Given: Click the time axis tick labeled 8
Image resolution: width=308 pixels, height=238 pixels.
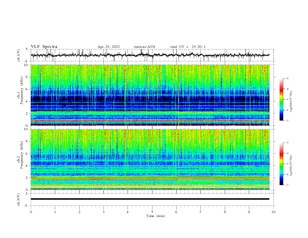Looking at the screenshot, I should tap(225, 212).
